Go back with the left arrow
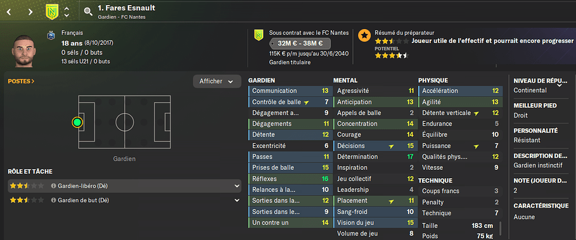This screenshot has height=240, width=576. tap(10, 12)
